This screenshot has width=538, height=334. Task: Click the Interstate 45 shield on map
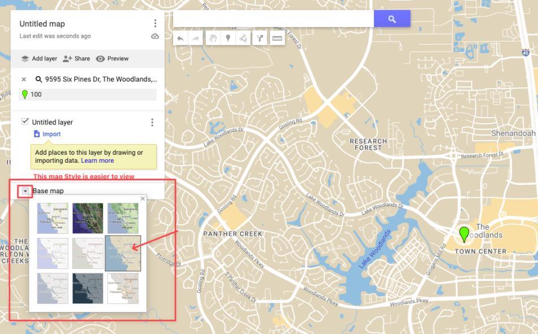coord(526,53)
